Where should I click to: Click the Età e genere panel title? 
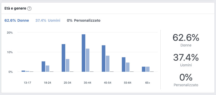tap(15, 9)
